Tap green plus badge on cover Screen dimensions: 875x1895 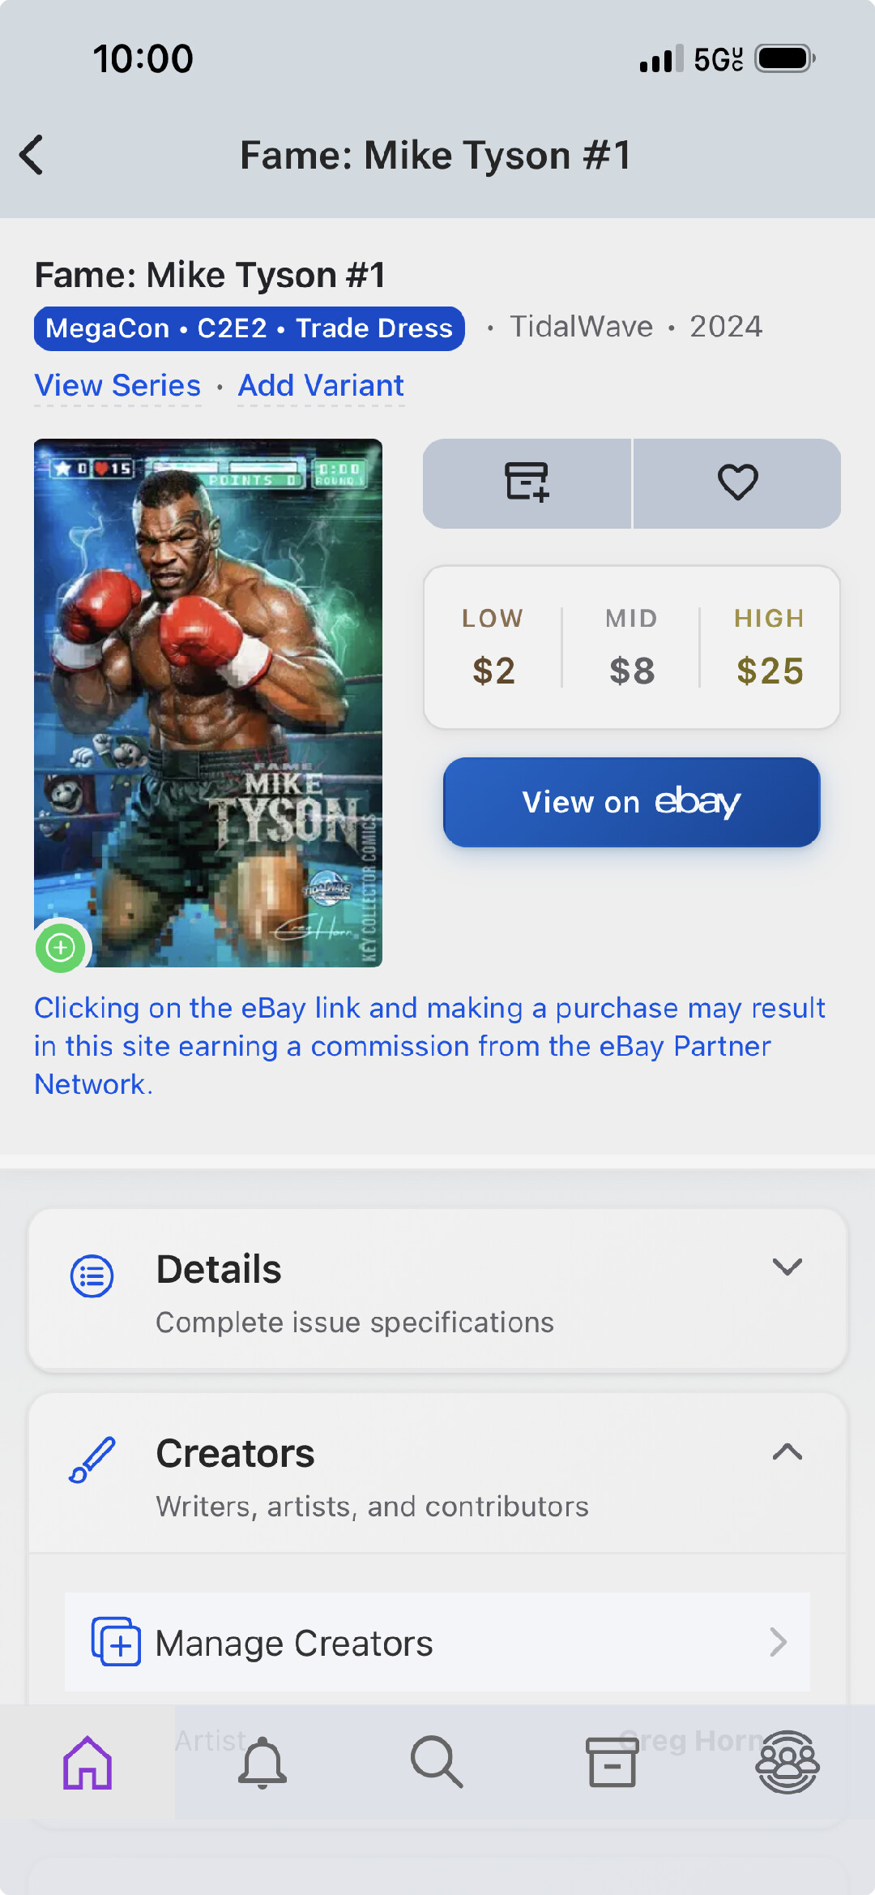[61, 947]
